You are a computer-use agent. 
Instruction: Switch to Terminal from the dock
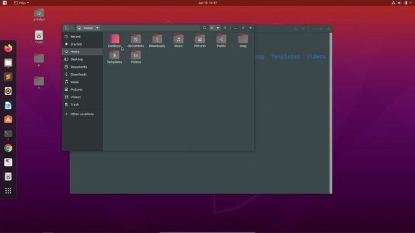[8, 134]
